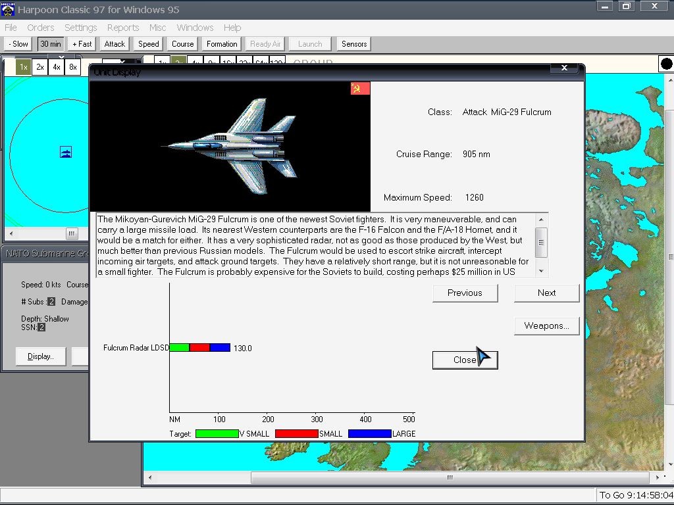Click the Launch toolbar button
674x505 pixels.
(310, 44)
